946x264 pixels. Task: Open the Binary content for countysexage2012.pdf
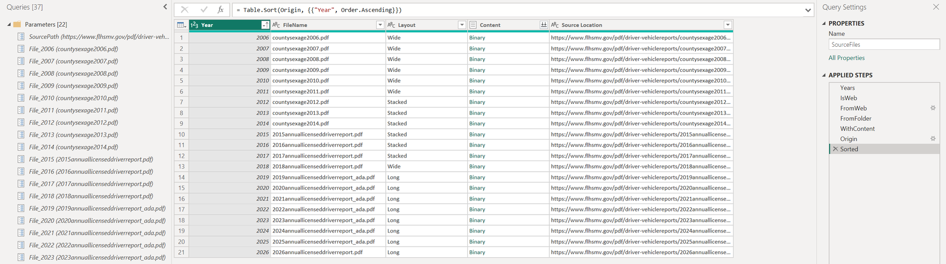click(x=477, y=102)
